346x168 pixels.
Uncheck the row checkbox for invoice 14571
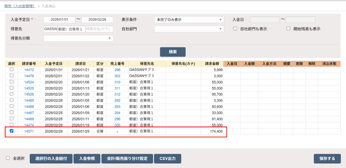pyautogui.click(x=11, y=131)
